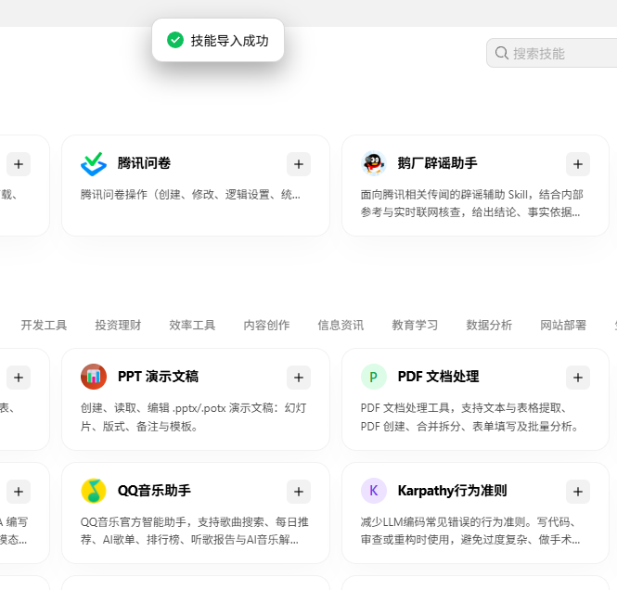Viewport: 617px width, 590px height.
Task: Click description starting 腾讯问卷操作（创建、修改
Action: (x=190, y=195)
